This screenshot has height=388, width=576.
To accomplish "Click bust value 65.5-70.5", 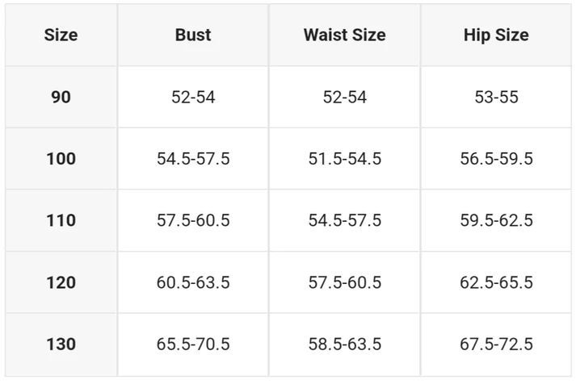I will [x=193, y=344].
